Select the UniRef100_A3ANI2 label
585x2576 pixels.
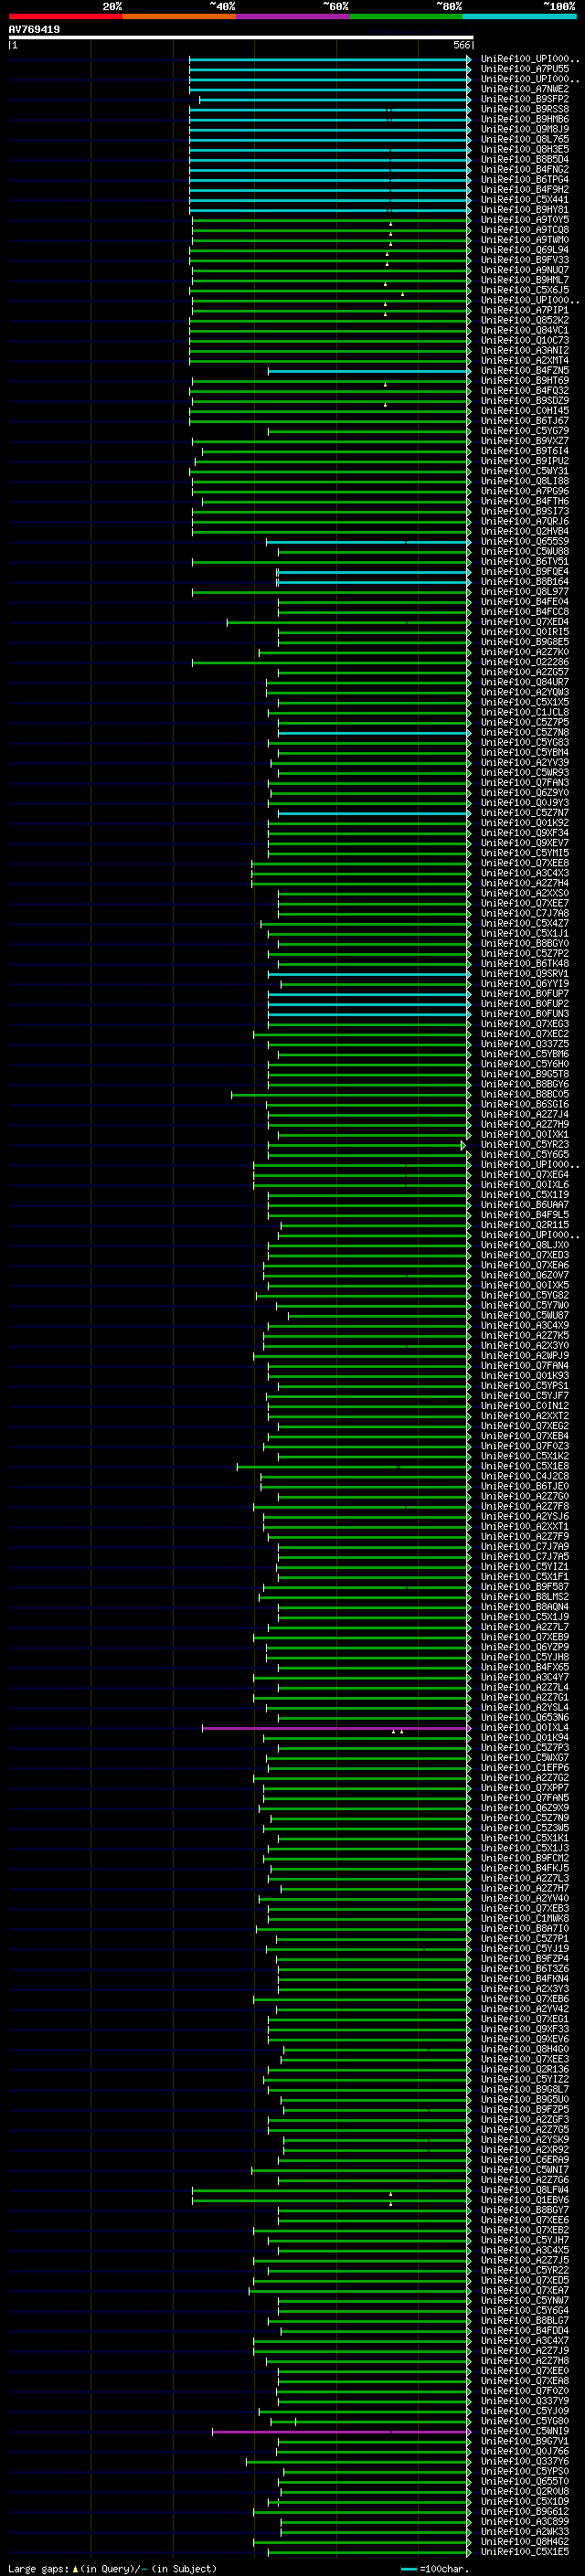[x=525, y=350]
